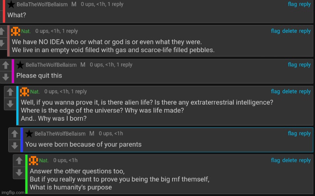
Task: Upvote Nat's alien life questions comment
Action: [x=10, y=92]
